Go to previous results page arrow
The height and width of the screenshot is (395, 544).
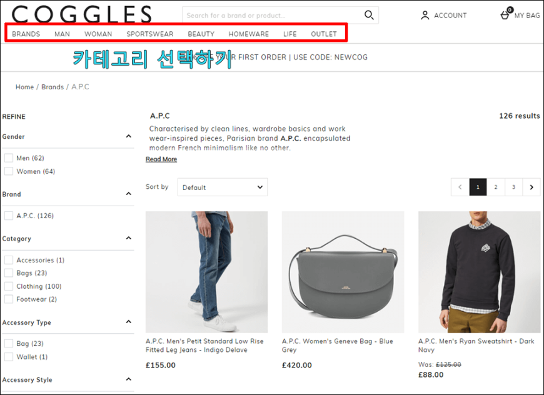point(460,187)
